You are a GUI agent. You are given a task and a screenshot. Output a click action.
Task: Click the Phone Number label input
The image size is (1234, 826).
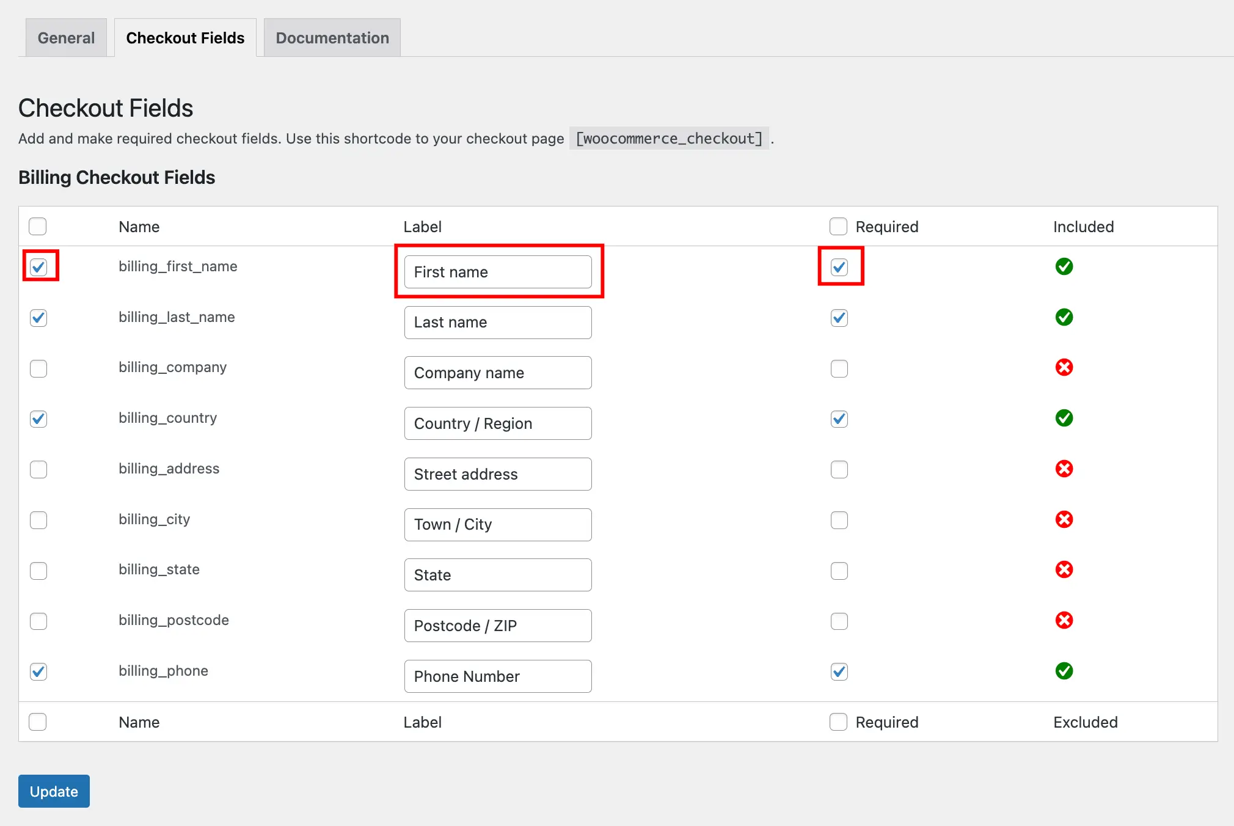498,676
